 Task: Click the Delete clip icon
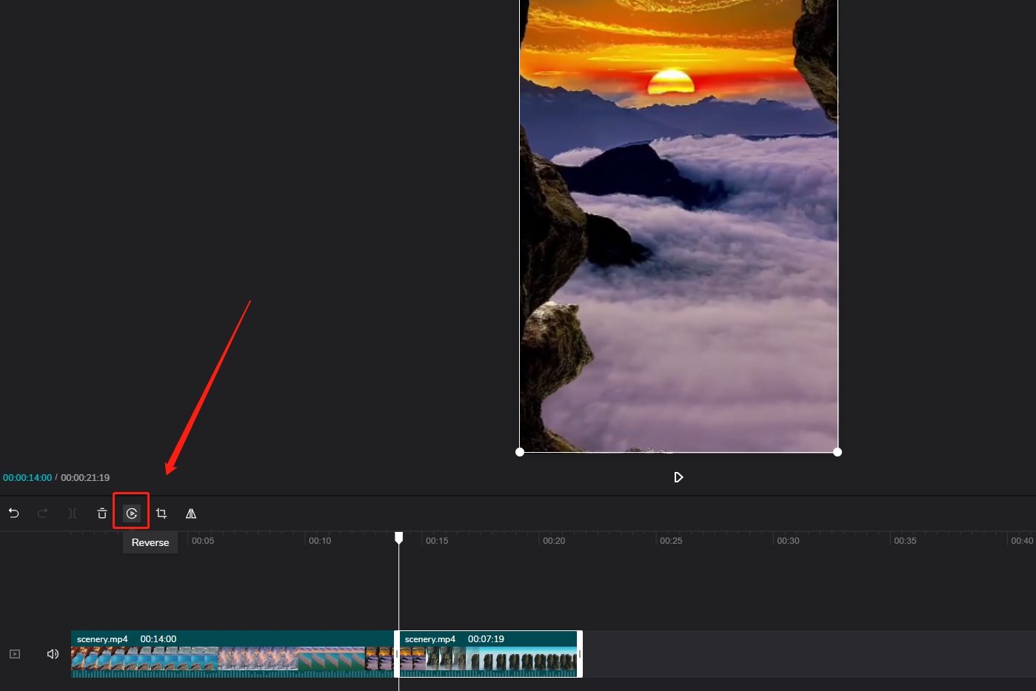coord(101,512)
